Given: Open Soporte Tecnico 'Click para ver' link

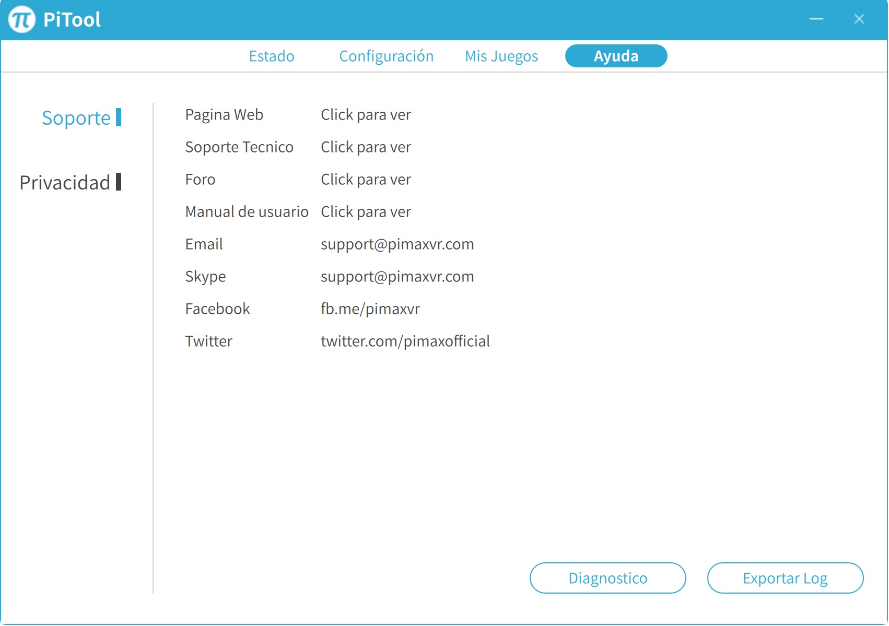Looking at the screenshot, I should [366, 147].
